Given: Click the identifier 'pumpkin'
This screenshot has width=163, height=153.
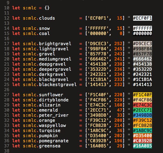Looking at the screenshot, I should (48, 136).
